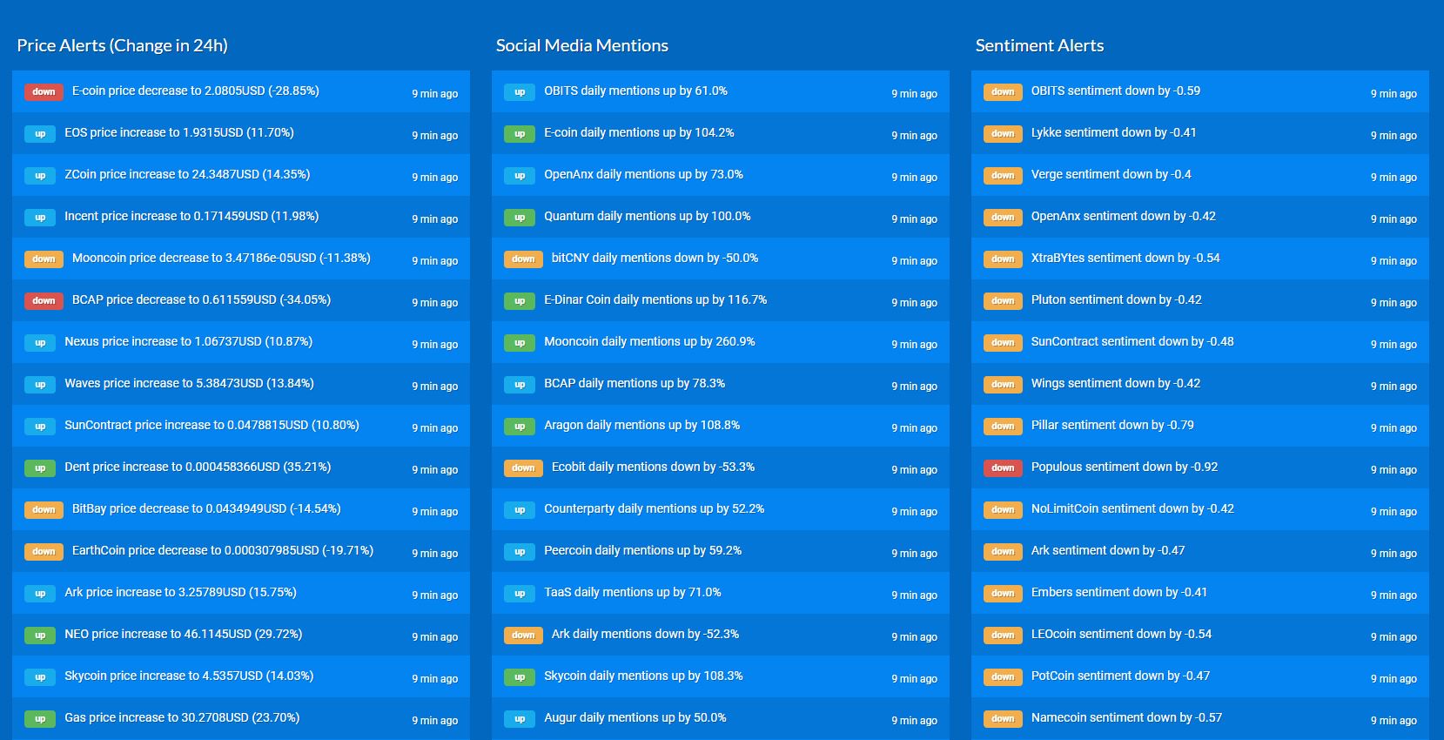Image resolution: width=1444 pixels, height=740 pixels.
Task: Select the Nexus price increase to 1.06737USD row
Action: click(x=241, y=342)
